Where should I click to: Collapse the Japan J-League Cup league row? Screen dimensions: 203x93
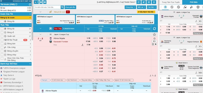pos(41,34)
